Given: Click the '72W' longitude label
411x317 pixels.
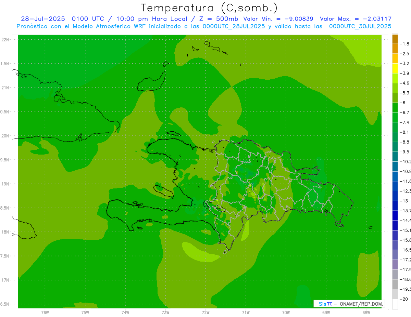Looking at the screenshot, I should pos(206,313).
